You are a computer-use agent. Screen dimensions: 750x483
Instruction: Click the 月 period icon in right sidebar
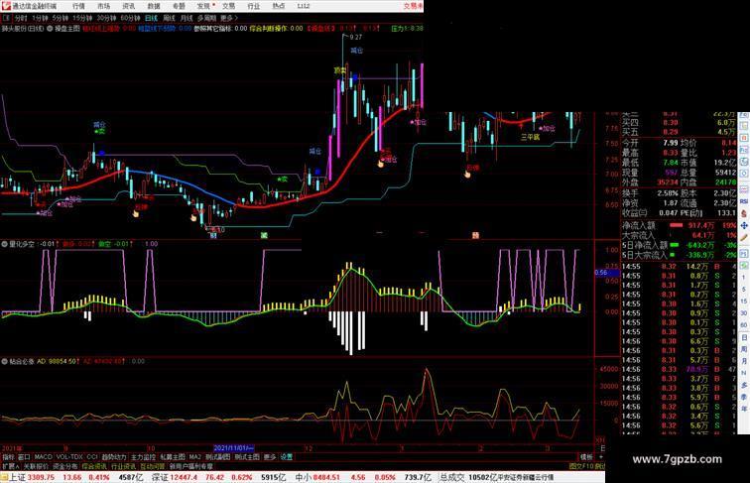[x=744, y=361]
